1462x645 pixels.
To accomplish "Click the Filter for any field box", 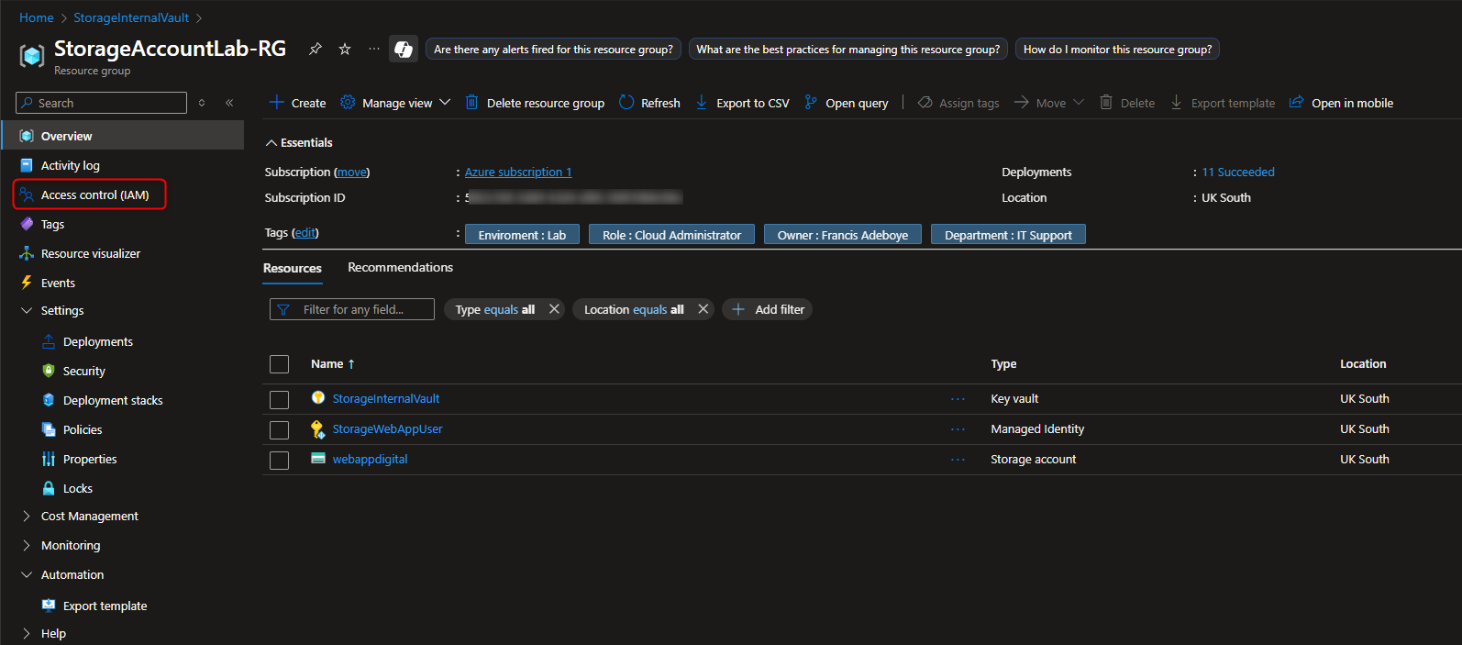I will [352, 309].
